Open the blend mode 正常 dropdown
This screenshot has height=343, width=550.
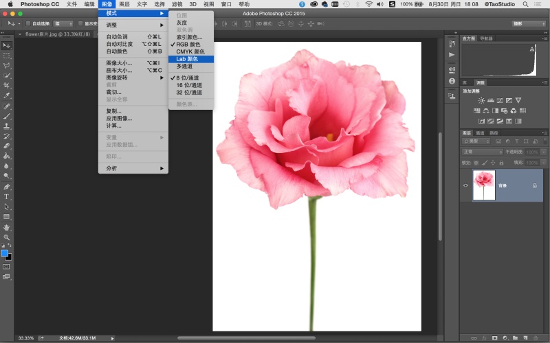point(483,152)
